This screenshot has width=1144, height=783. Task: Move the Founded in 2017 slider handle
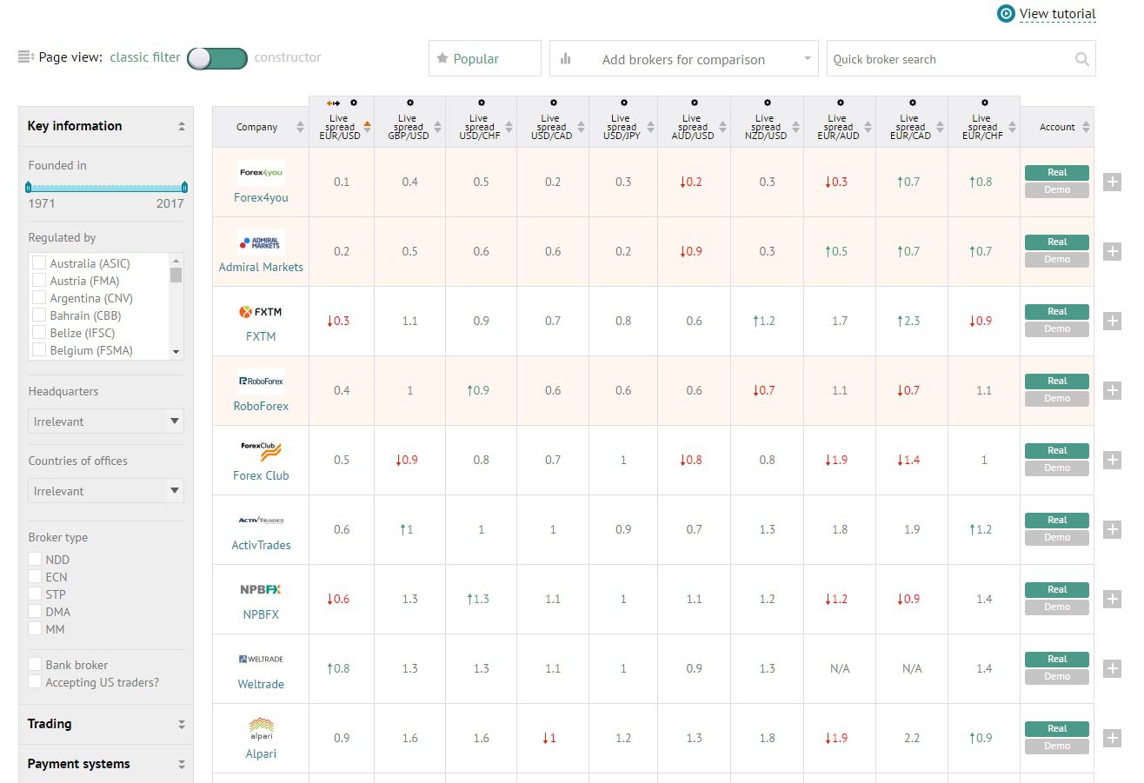(x=185, y=187)
